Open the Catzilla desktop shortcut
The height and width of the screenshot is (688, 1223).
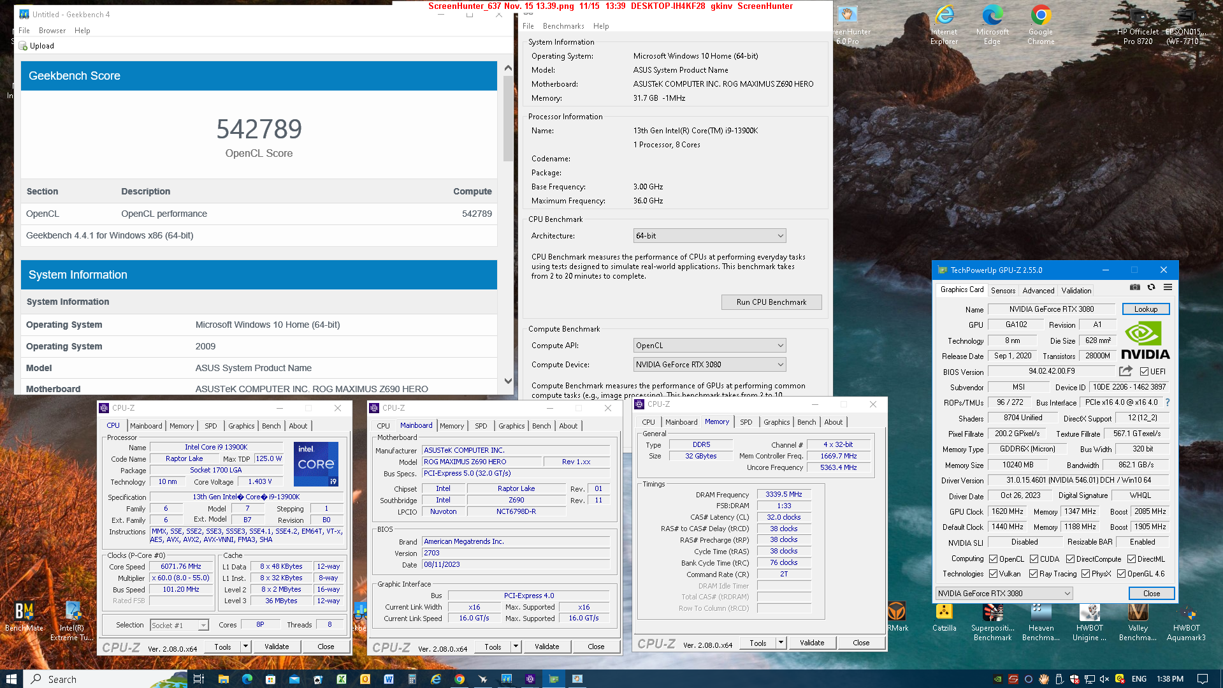(944, 617)
